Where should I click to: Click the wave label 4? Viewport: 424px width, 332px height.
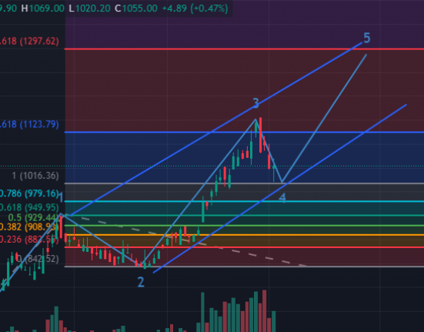[x=282, y=198]
